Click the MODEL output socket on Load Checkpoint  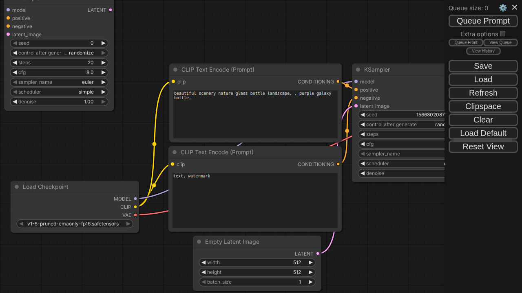(x=135, y=199)
